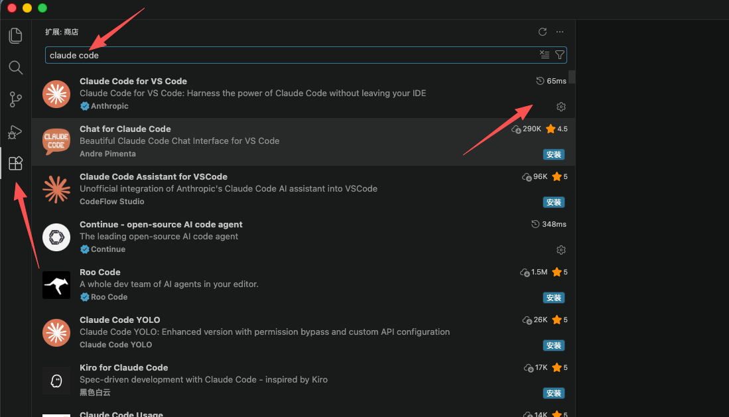Click the 348ms activation time indicator
Viewport: 729px width, 417px height.
tap(549, 224)
